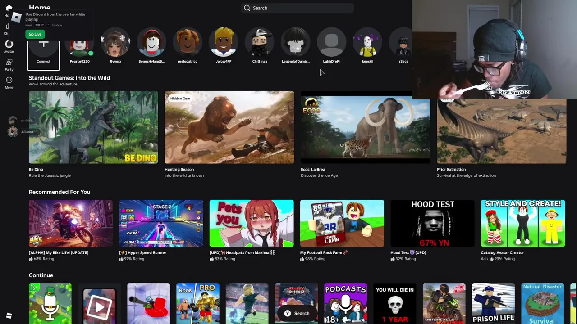Image resolution: width=577 pixels, height=324 pixels.
Task: Open the Be Dino game thumbnail
Action: tap(93, 127)
